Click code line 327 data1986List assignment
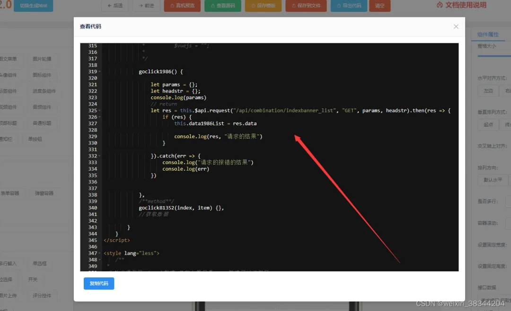This screenshot has width=511, height=311. click(215, 123)
